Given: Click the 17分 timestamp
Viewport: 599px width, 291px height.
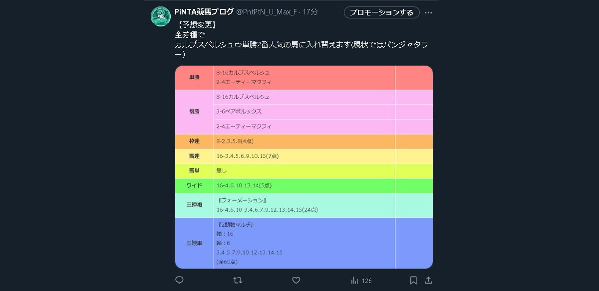Looking at the screenshot, I should [x=310, y=11].
